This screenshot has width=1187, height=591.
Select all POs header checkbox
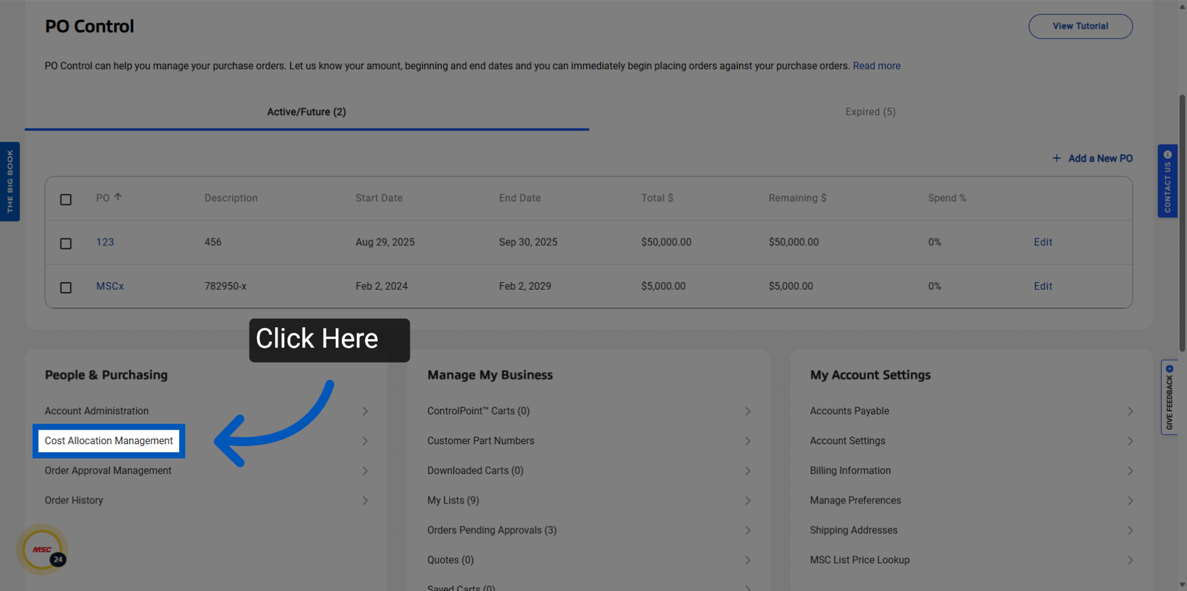(66, 199)
